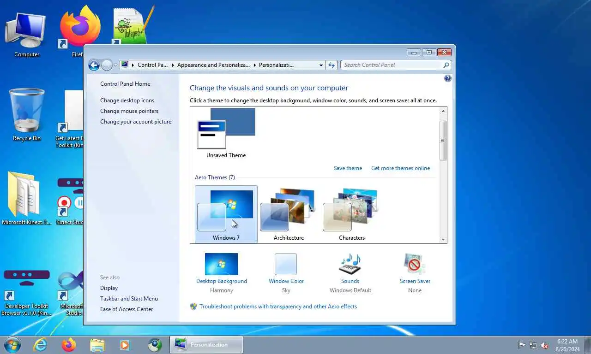
Task: Open the recent pages dropdown arrow
Action: pyautogui.click(x=115, y=65)
